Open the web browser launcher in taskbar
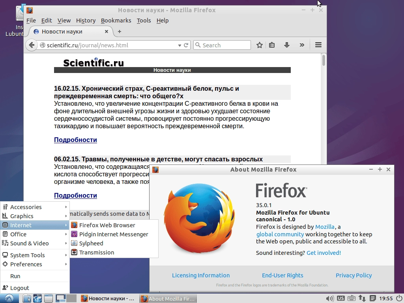This screenshot has width=404, height=303. 37,298
